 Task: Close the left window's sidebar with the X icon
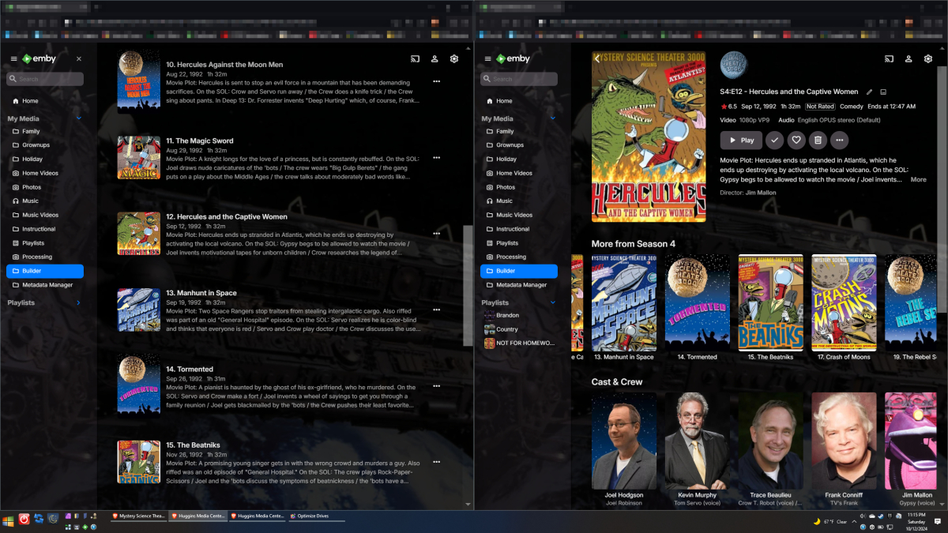[78, 59]
